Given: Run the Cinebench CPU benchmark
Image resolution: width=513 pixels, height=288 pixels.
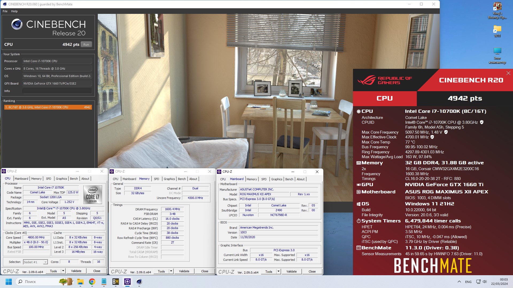Looking at the screenshot, I should coord(86,45).
